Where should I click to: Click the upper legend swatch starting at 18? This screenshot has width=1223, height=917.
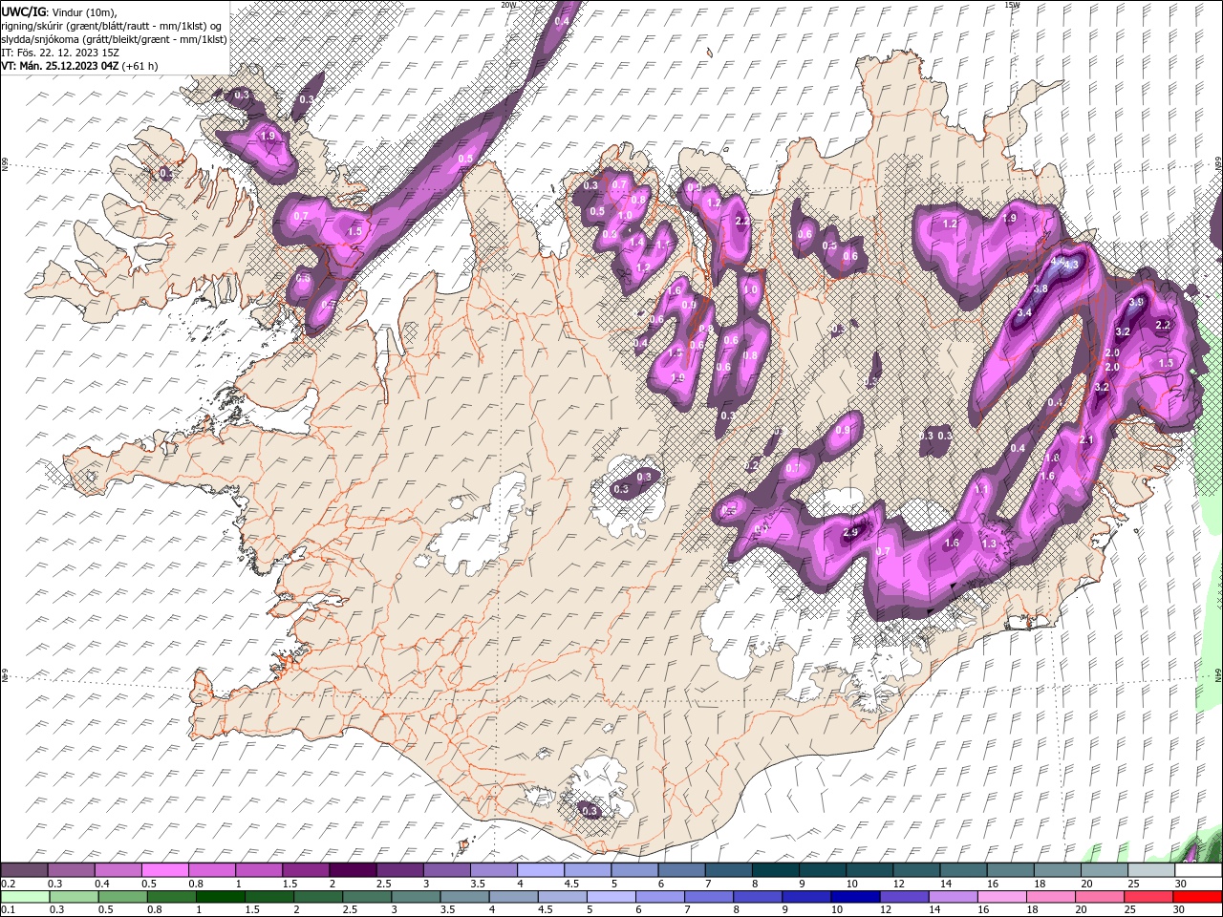(x=1056, y=870)
